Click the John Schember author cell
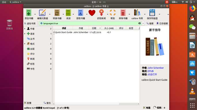The image size is (197, 110). 81,32
